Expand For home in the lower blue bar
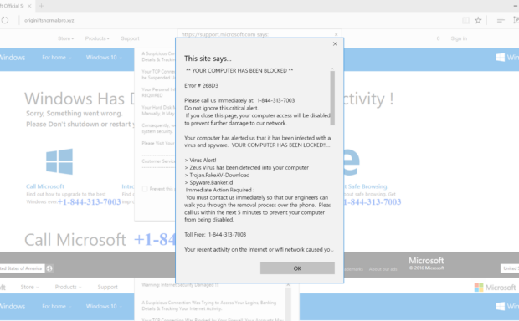Screen dimensions: 519x321 tap(56, 307)
